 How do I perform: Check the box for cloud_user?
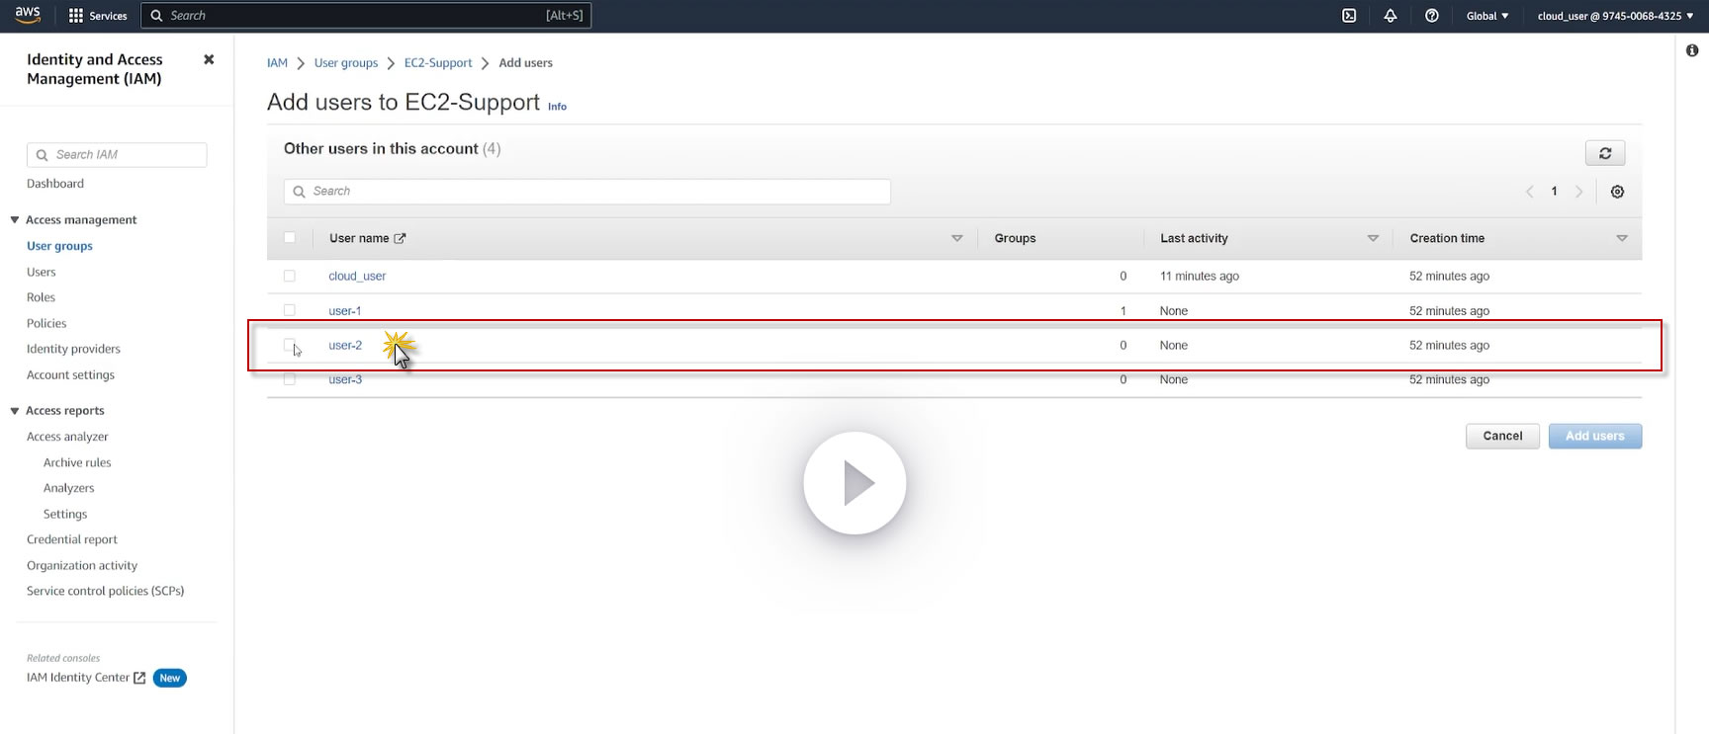[x=290, y=277]
